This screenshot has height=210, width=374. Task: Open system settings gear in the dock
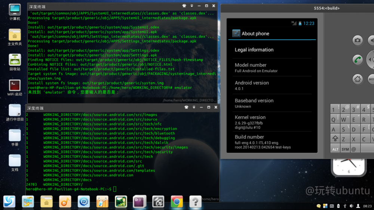pos(158,202)
